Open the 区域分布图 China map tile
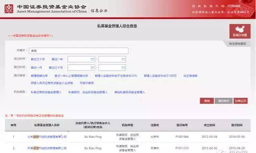The width and height of the screenshot is (256, 153). pos(240,31)
